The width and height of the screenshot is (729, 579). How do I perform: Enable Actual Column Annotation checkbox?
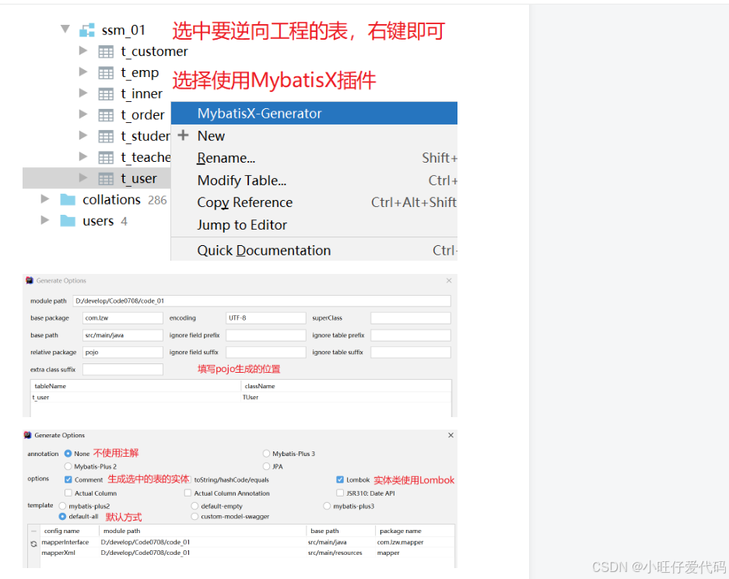tap(188, 493)
